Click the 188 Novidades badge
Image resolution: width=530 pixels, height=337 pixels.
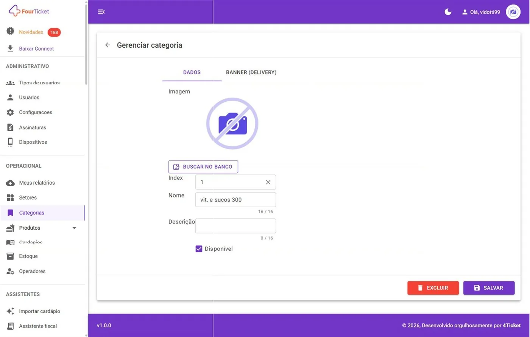click(x=54, y=32)
